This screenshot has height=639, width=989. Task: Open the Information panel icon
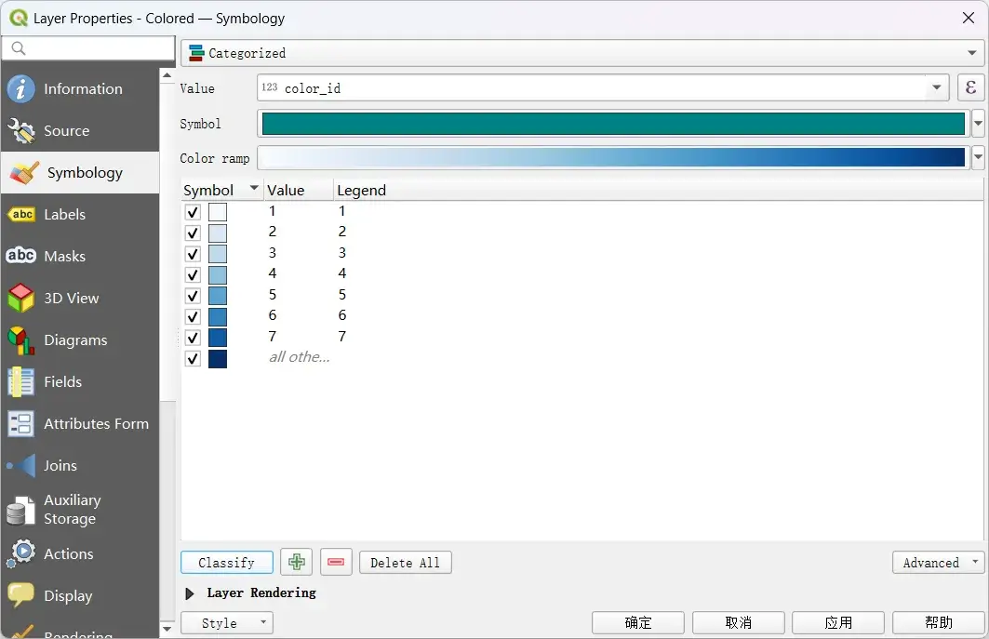pos(20,89)
